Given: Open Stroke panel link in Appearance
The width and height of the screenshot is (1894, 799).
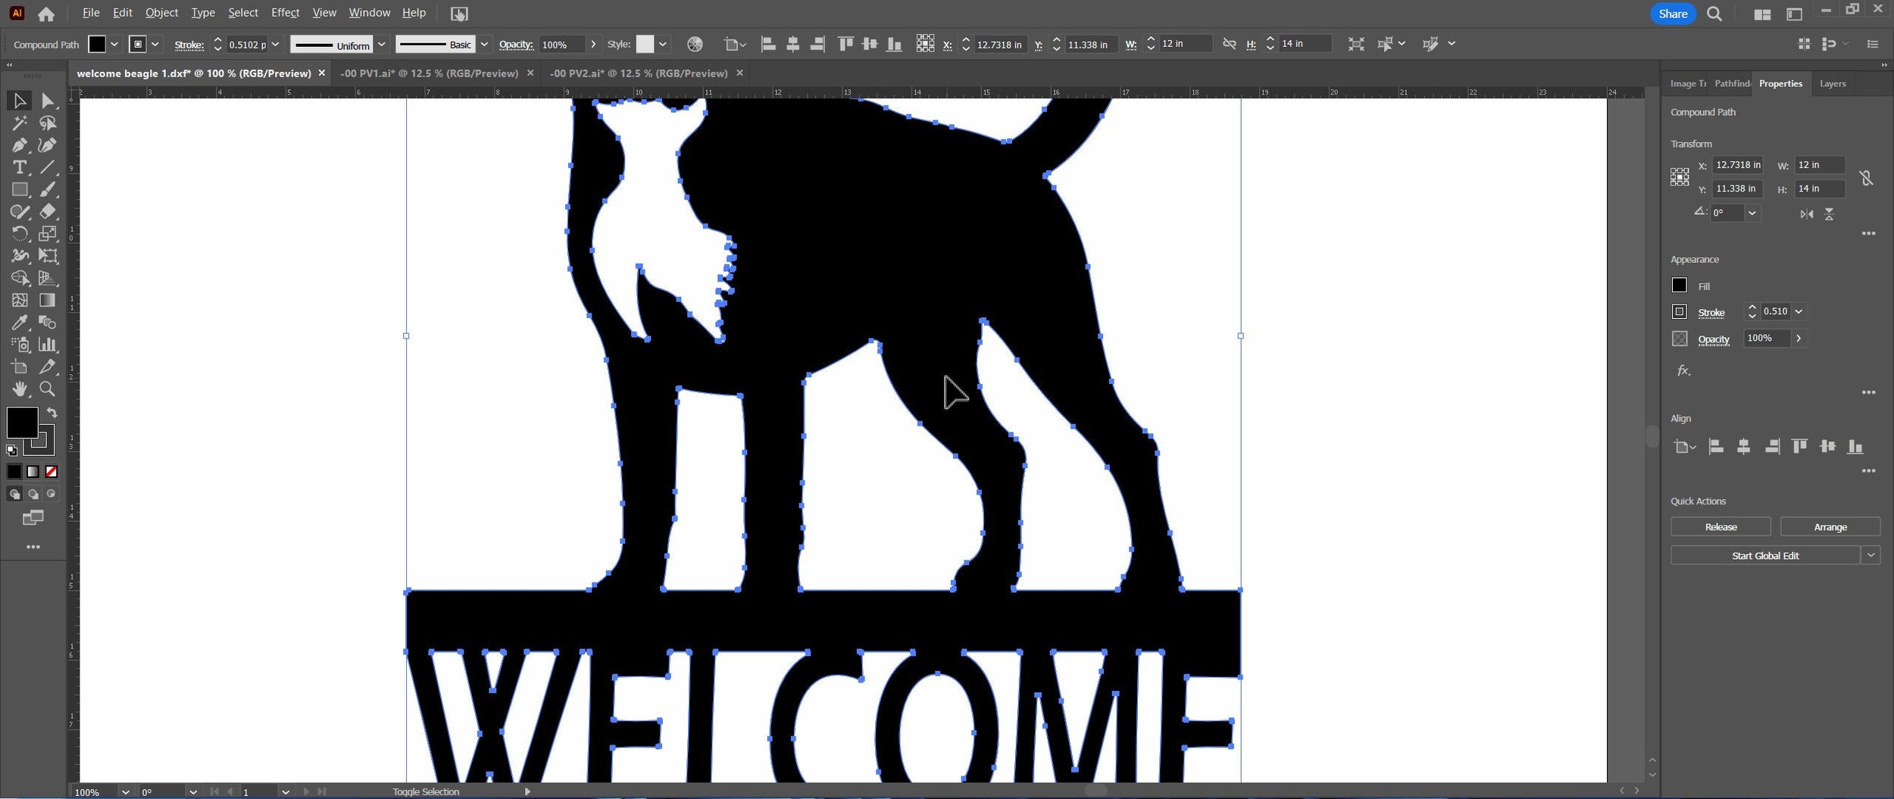Looking at the screenshot, I should click(x=1711, y=312).
